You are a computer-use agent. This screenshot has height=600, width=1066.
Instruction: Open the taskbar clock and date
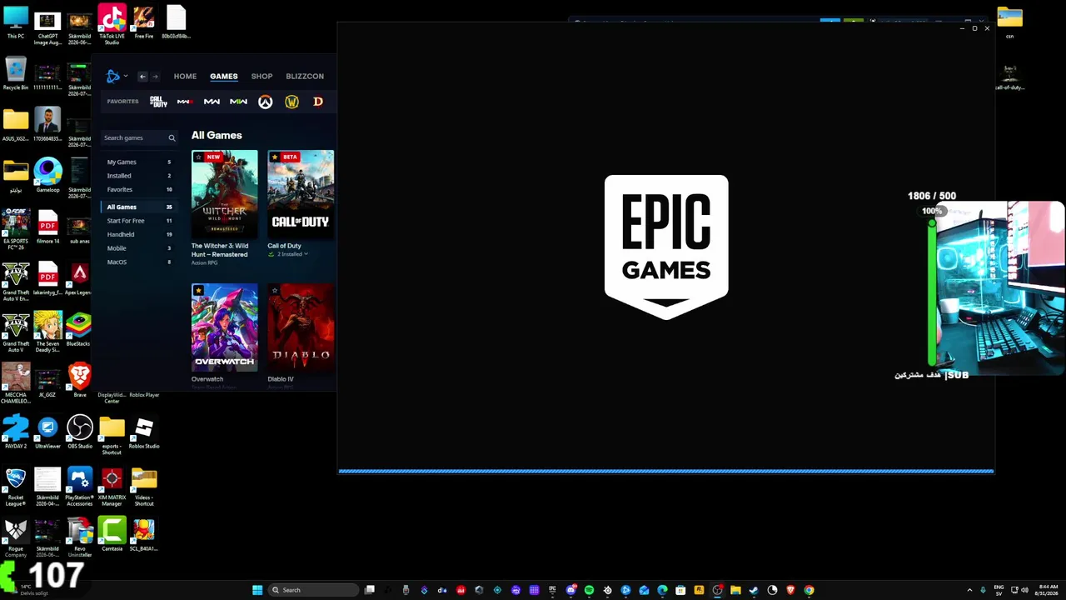tap(1048, 590)
